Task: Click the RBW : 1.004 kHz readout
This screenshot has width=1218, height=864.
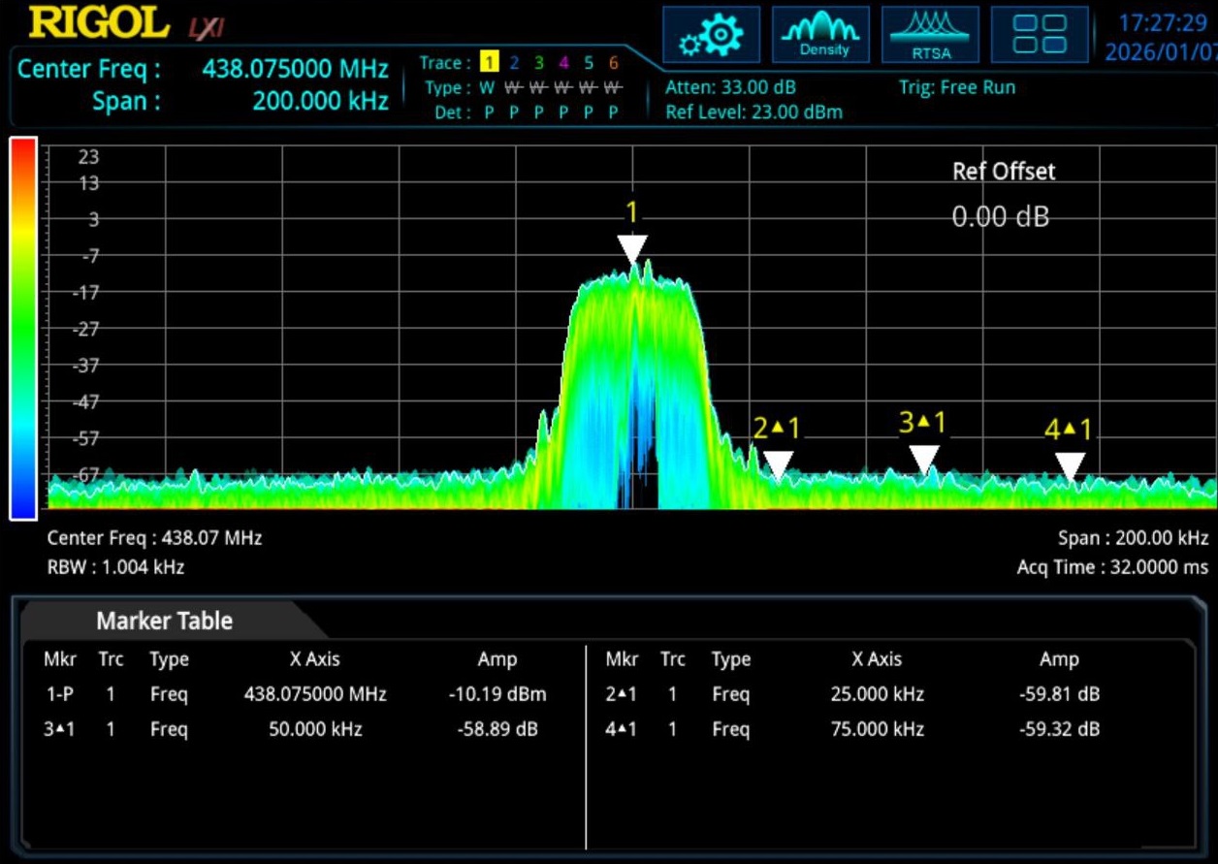Action: click(x=115, y=567)
